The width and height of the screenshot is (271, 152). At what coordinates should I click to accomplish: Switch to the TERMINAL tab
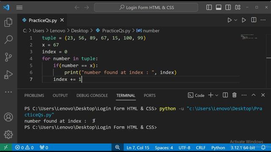[126, 95]
